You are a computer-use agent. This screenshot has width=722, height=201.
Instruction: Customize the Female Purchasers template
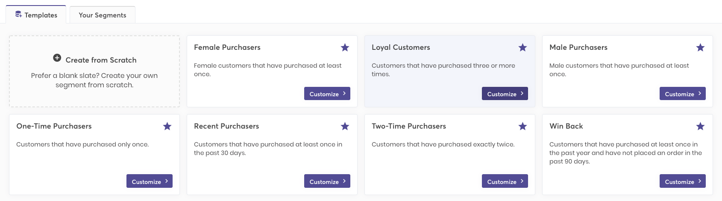[327, 94]
